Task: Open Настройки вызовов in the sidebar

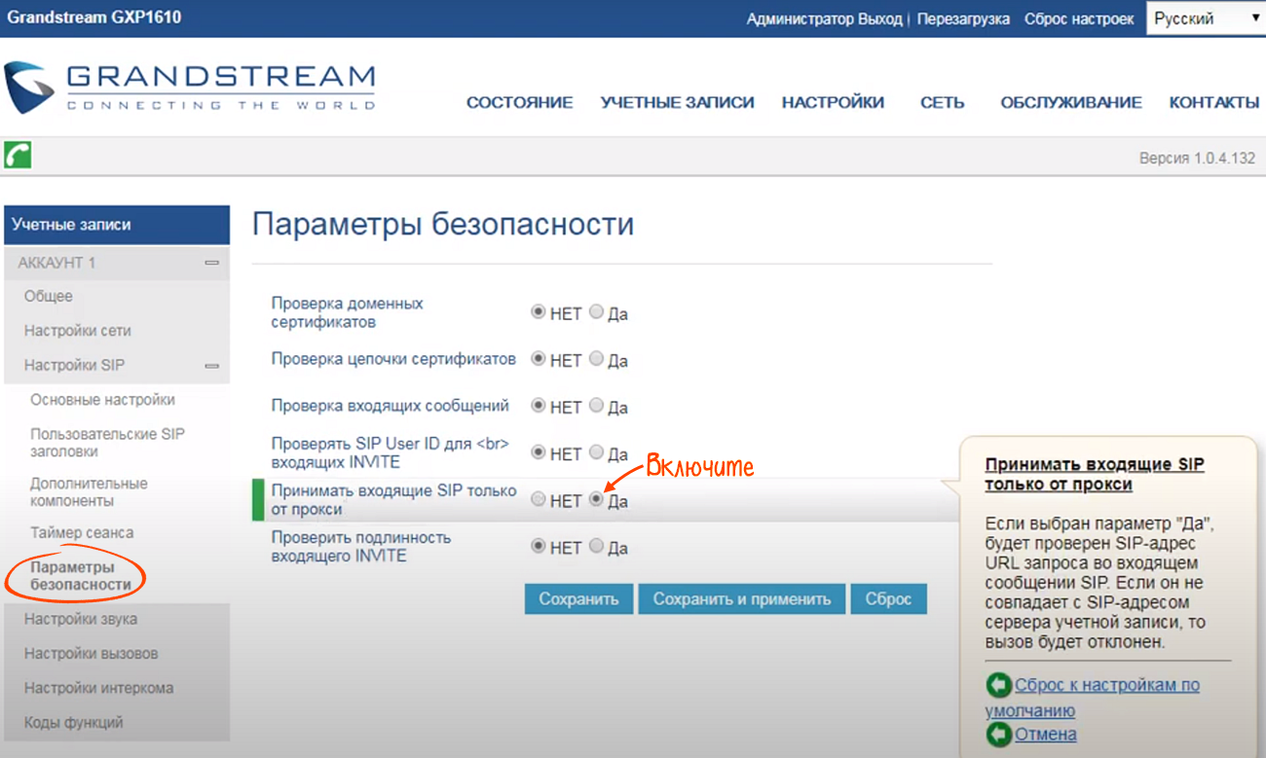Action: (x=92, y=654)
